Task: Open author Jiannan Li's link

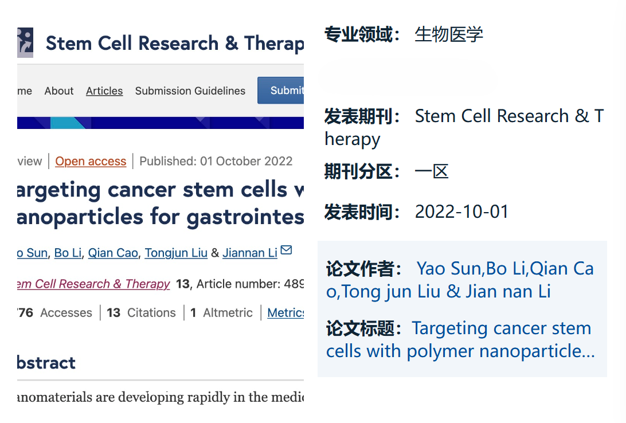Action: [250, 253]
